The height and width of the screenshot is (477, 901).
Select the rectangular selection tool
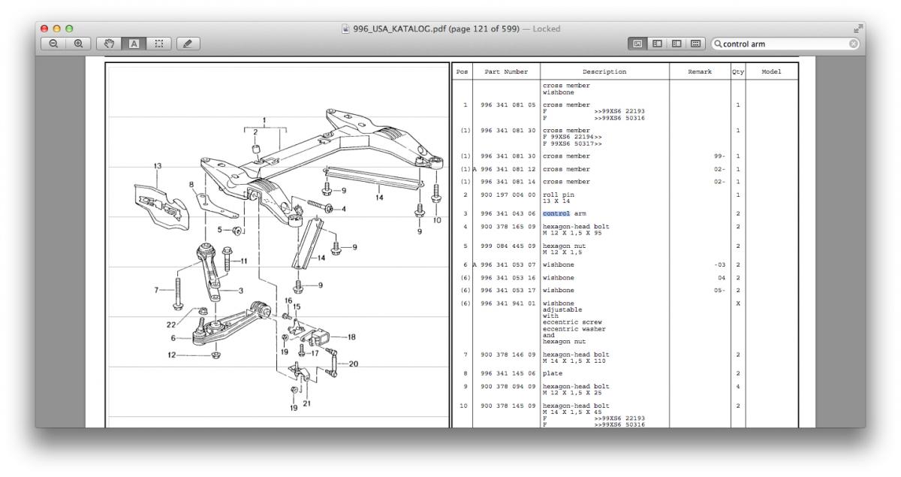click(x=157, y=44)
